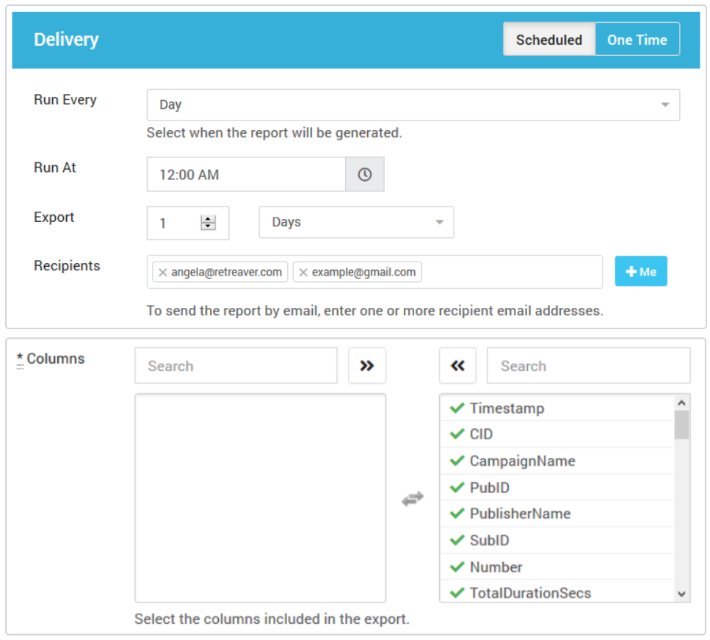
Task: Open the Run Every Day dropdown
Action: point(413,104)
